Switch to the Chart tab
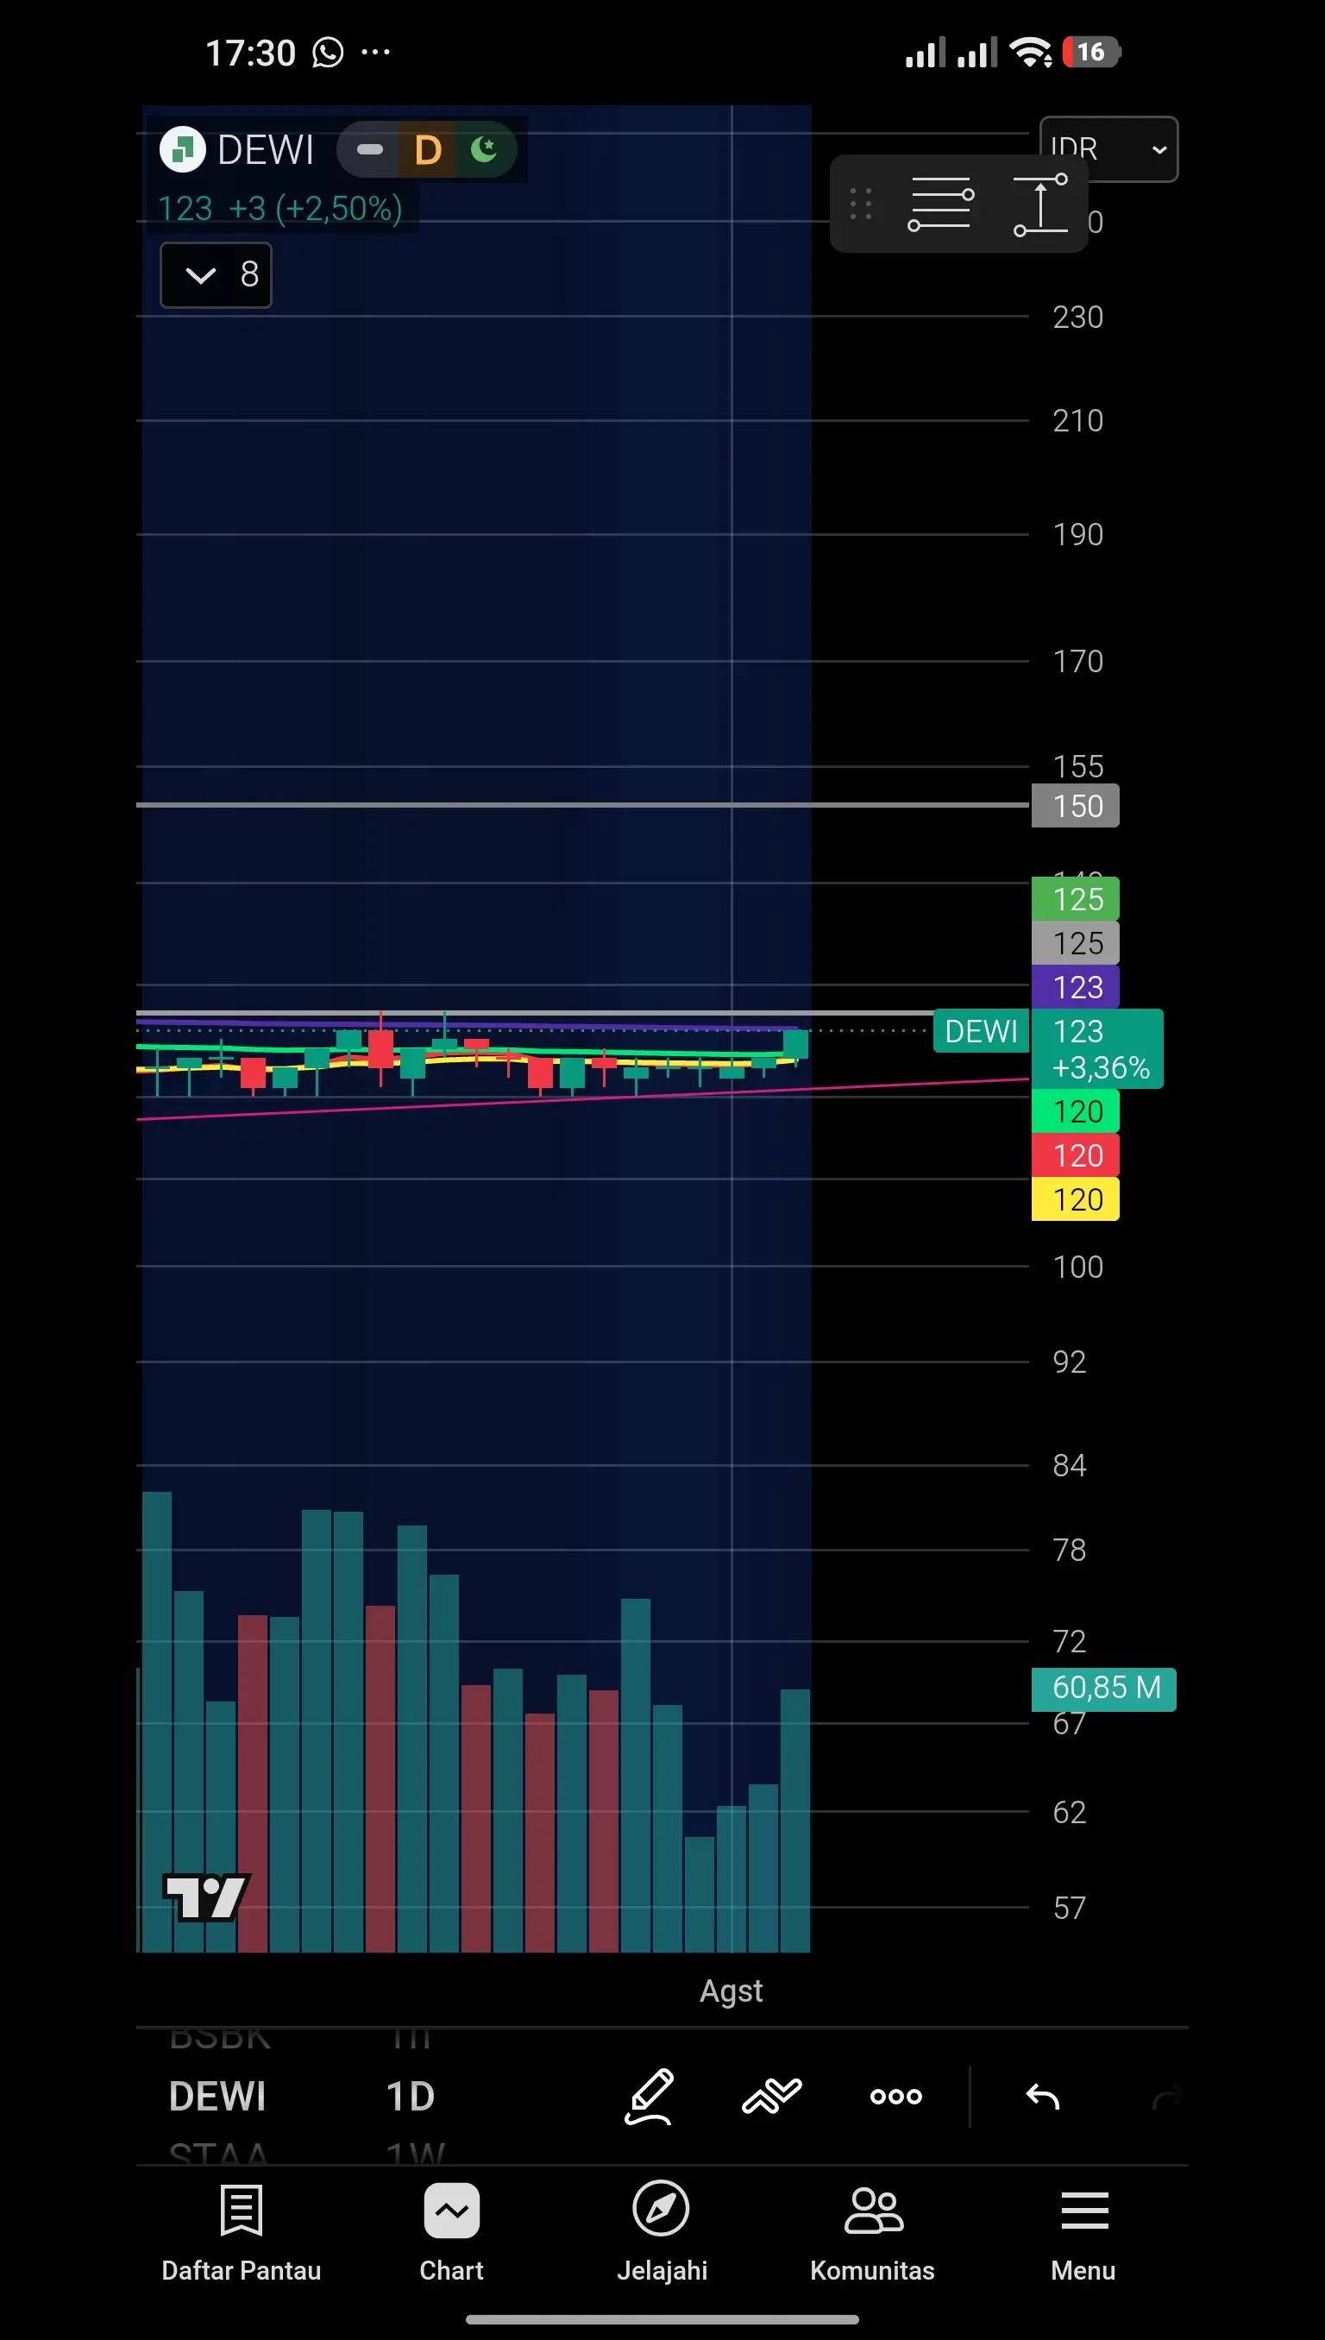Viewport: 1325px width, 2340px height. (x=451, y=2234)
